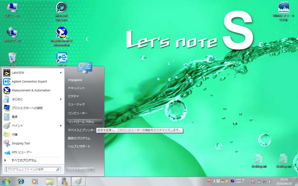Select the Recycle Bin on the desktop
Screen dimensions: 298x186
click(12, 59)
